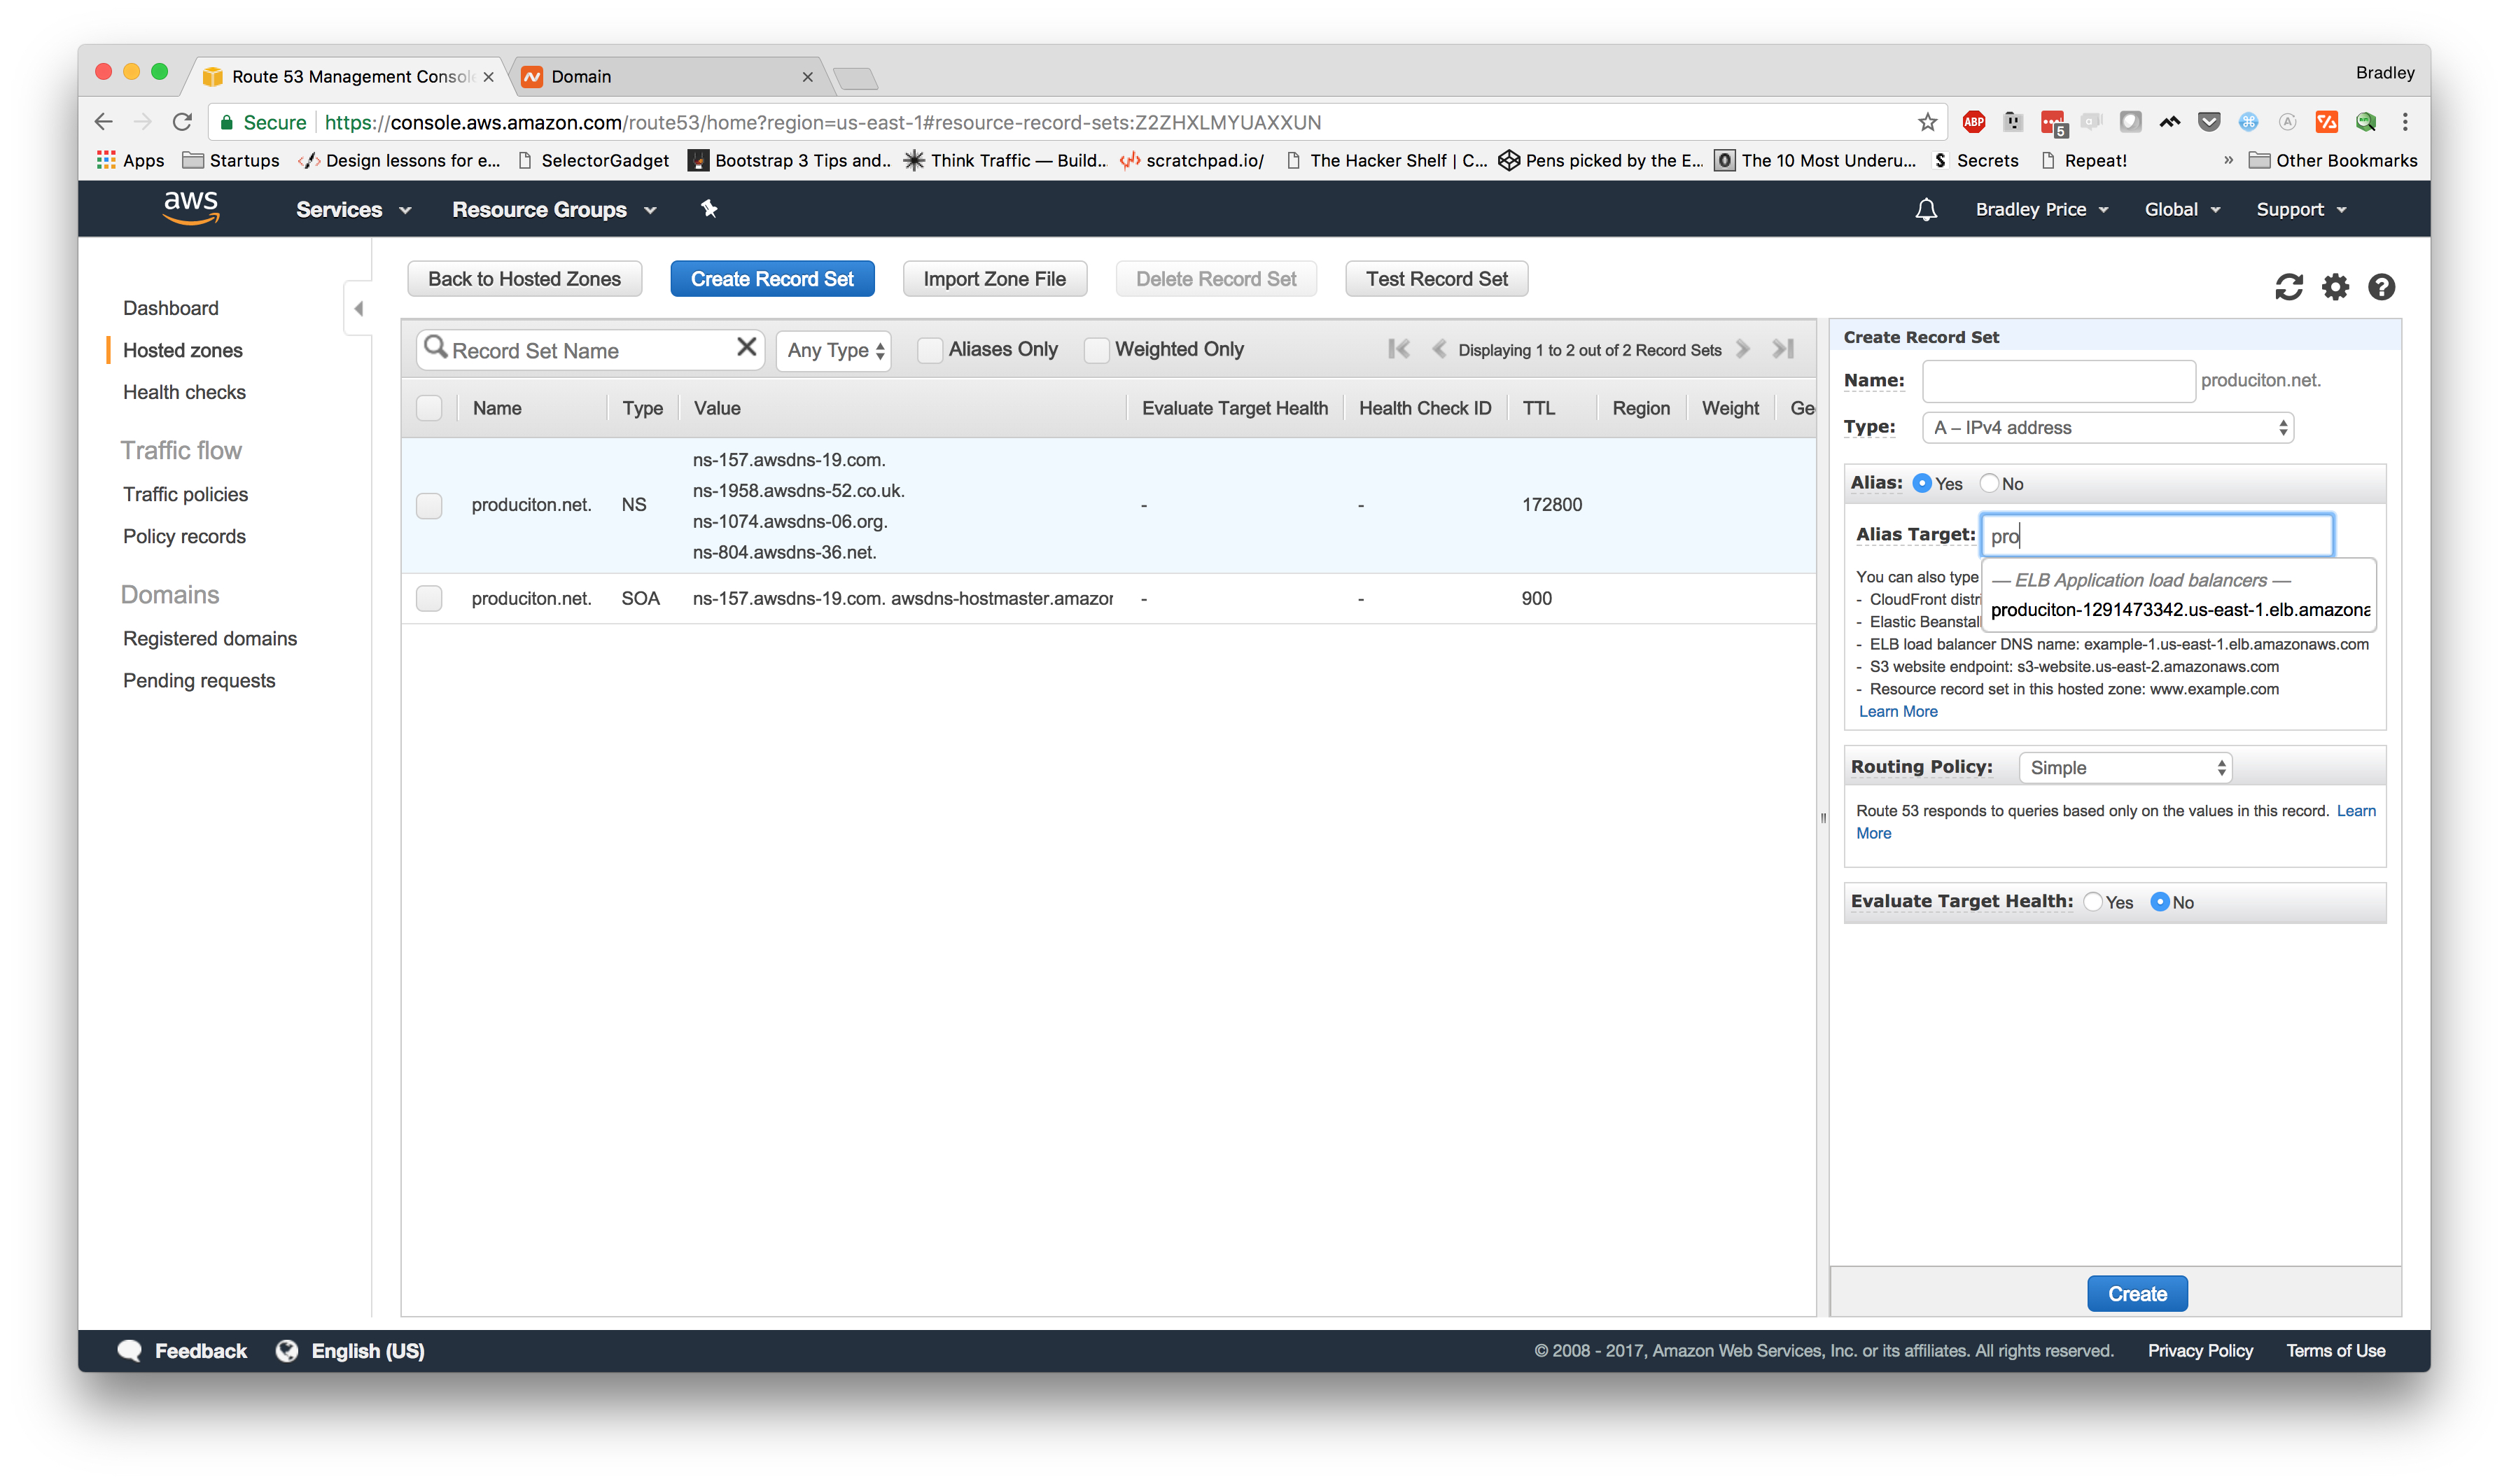Open the Any Type filter dropdown
This screenshot has height=1484, width=2509.
point(833,350)
